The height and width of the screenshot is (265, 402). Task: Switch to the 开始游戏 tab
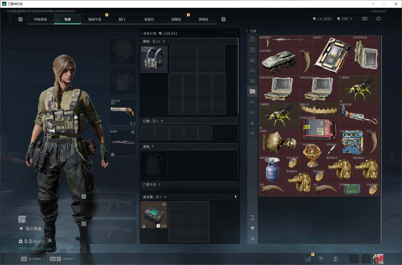pyautogui.click(x=40, y=19)
